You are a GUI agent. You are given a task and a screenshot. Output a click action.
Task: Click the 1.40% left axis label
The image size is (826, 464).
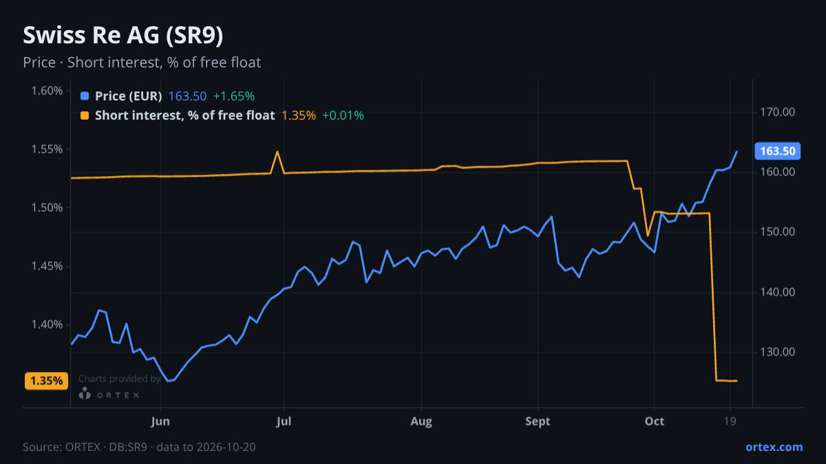tap(47, 324)
